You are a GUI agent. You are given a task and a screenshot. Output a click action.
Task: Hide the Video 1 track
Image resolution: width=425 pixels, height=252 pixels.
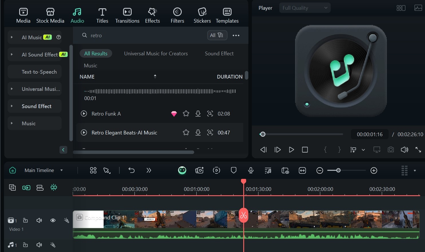click(53, 220)
